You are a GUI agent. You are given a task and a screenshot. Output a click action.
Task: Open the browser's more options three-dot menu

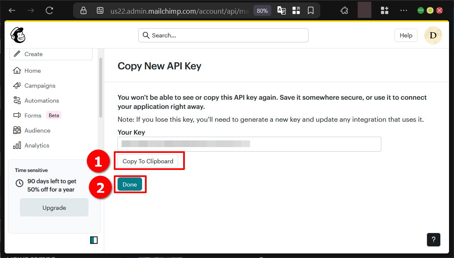[x=403, y=10]
